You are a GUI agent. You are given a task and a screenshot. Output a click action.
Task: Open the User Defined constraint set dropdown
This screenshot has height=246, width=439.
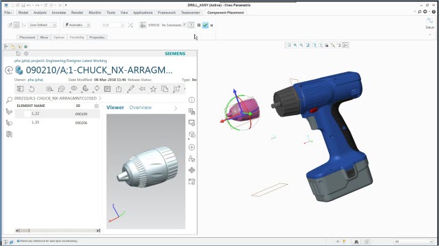(42, 25)
